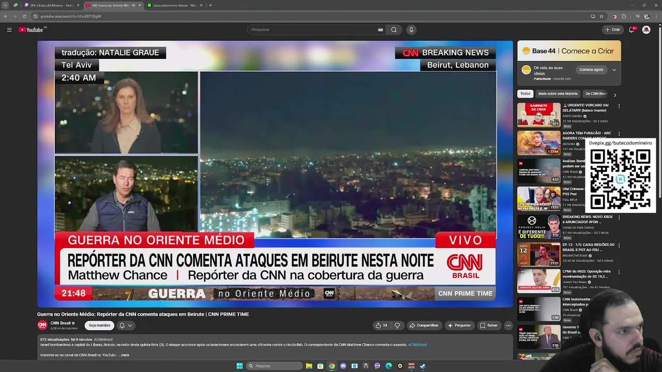Open the Governo Trump video thumbnail
The height and width of the screenshot is (372, 662).
(538, 337)
